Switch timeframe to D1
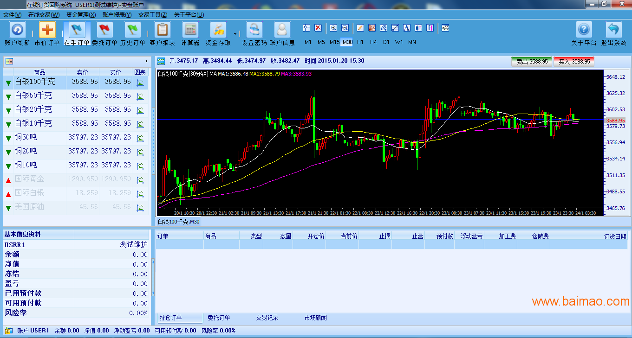The image size is (632, 338). 386,42
